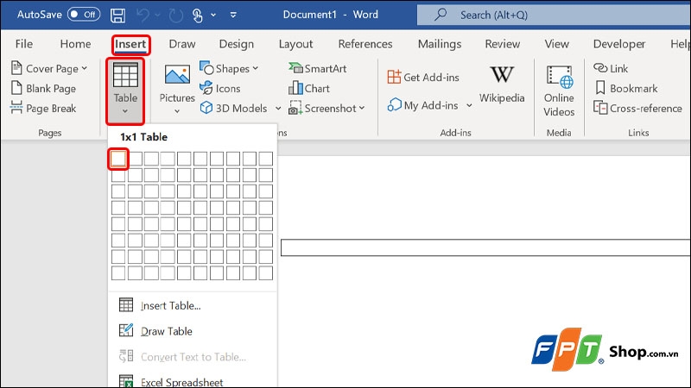Image resolution: width=691 pixels, height=388 pixels.
Task: Insert a Bookmark
Action: pyautogui.click(x=625, y=88)
